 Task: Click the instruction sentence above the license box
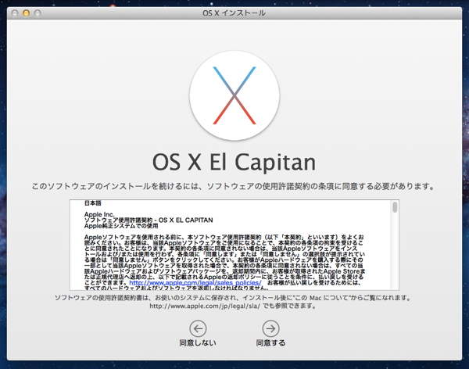(233, 186)
